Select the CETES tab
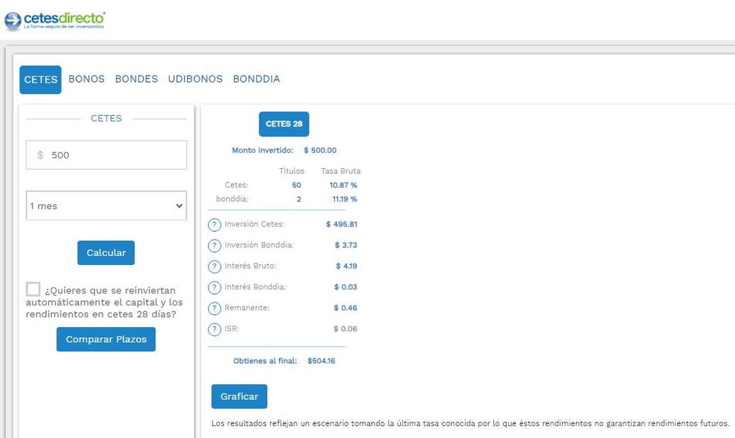Viewport: 735px width, 438px height. tap(40, 80)
